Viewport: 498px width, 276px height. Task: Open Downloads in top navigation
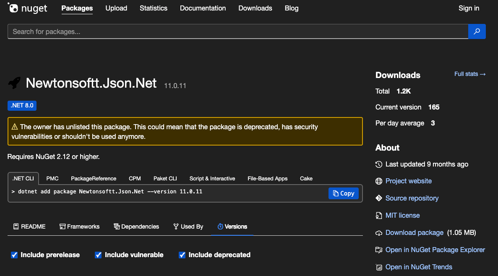pos(256,8)
